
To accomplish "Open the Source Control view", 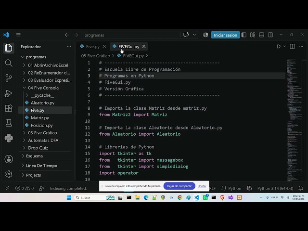I will coord(9,78).
